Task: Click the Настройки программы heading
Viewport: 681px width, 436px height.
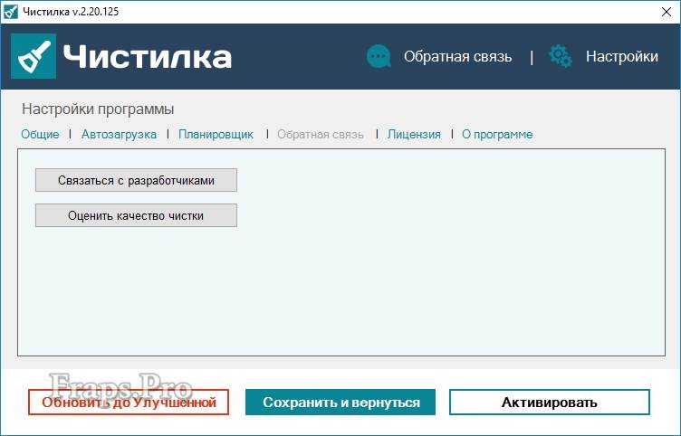Action: coord(98,109)
